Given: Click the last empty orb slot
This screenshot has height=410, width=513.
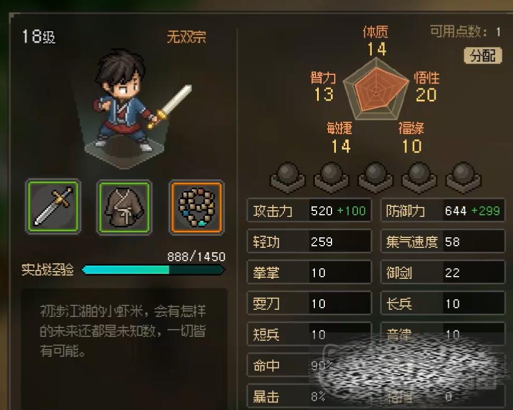Looking at the screenshot, I should coord(463,178).
